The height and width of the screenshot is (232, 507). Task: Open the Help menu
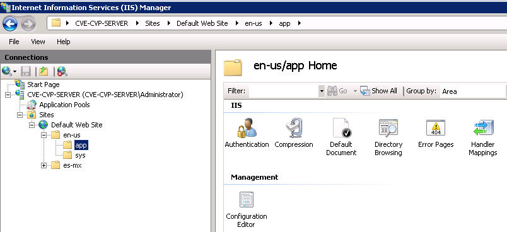63,42
